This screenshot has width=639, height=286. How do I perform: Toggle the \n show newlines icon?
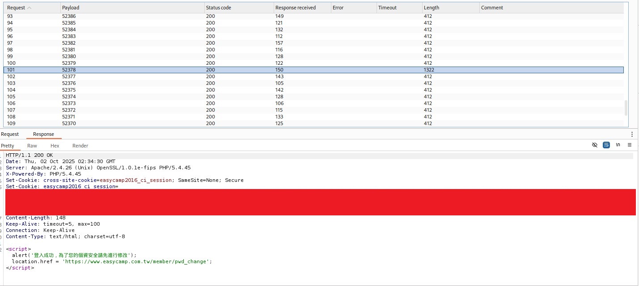point(618,145)
